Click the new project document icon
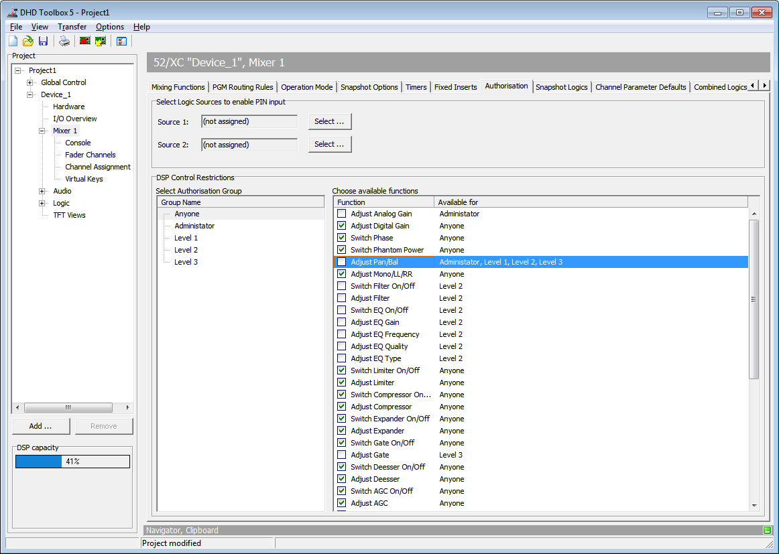Screen dimensions: 779x554 [13, 42]
